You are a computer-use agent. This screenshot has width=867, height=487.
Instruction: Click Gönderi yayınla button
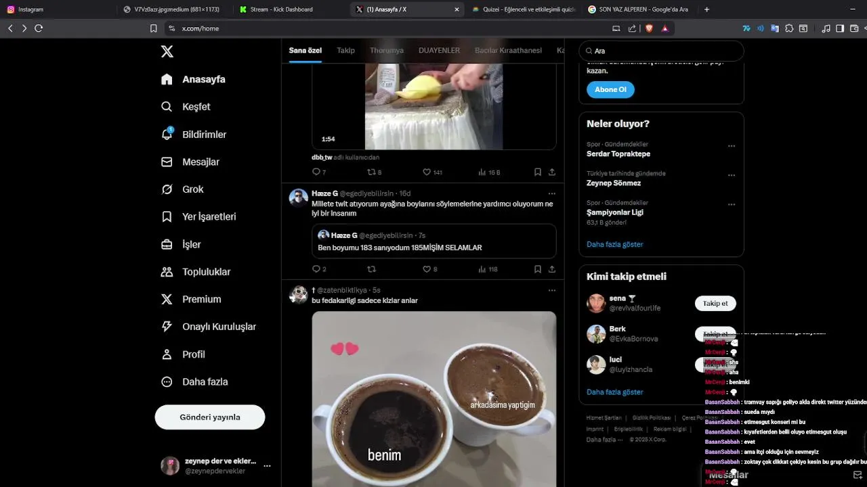click(210, 417)
